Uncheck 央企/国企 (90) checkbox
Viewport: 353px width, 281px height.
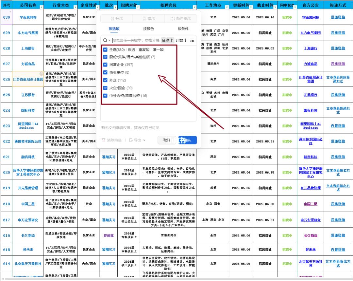click(105, 88)
